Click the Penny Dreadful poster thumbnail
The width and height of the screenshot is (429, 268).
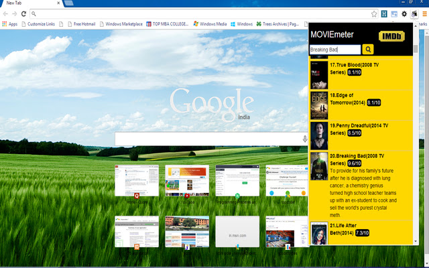click(319, 135)
